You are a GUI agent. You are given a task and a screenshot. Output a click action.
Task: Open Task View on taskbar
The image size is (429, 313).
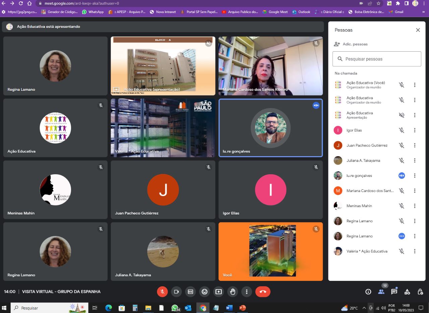point(95,308)
